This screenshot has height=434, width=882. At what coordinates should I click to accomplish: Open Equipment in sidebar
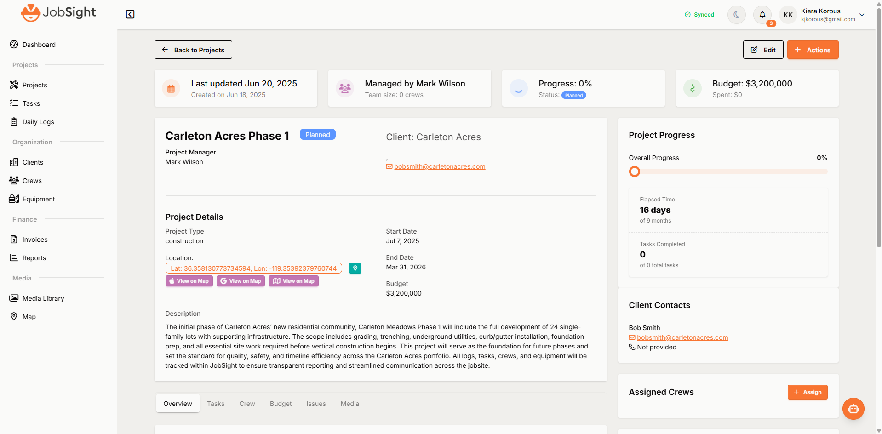[x=32, y=199]
